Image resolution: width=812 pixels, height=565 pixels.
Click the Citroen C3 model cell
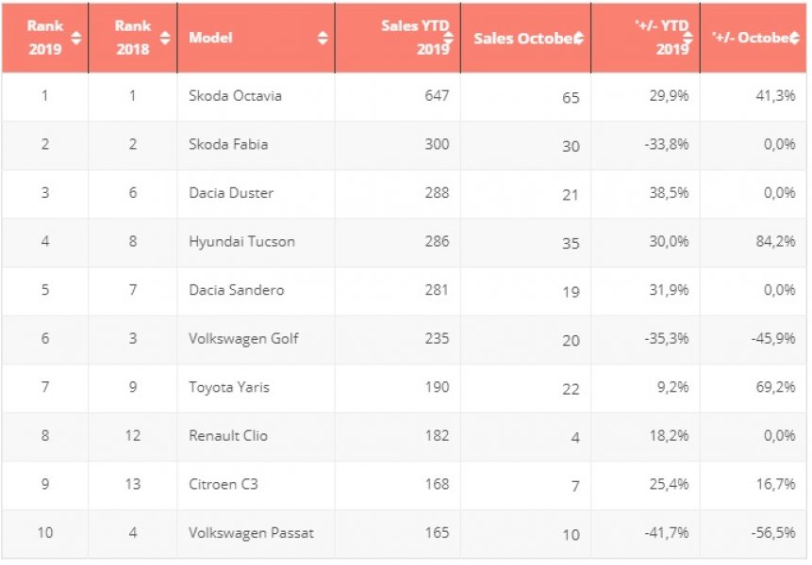point(224,484)
